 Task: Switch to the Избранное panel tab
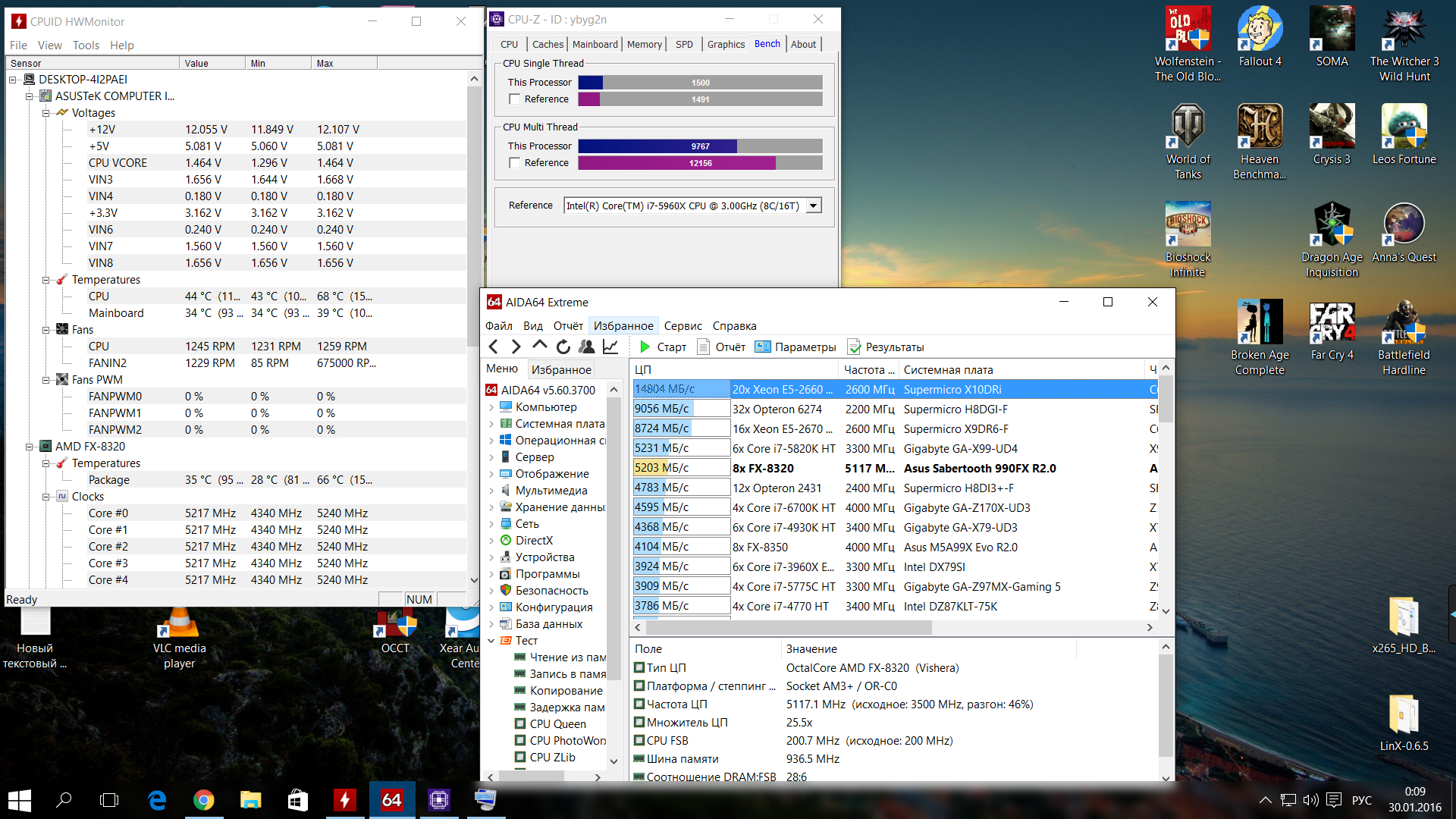[560, 369]
